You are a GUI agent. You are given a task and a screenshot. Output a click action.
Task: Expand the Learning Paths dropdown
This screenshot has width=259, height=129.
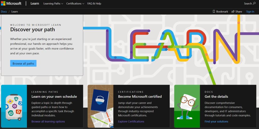point(53,4)
